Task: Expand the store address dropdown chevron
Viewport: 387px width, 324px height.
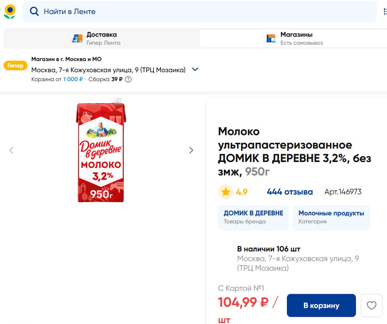Action: (195, 69)
